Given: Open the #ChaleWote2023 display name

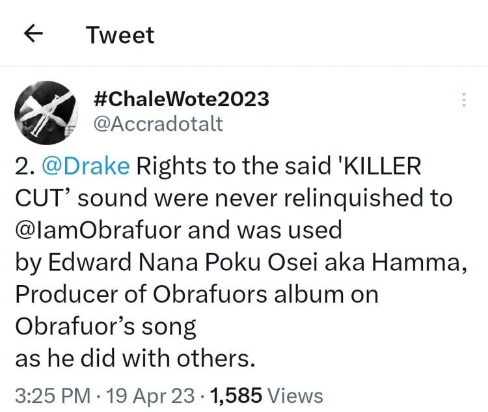Looking at the screenshot, I should point(181,99).
